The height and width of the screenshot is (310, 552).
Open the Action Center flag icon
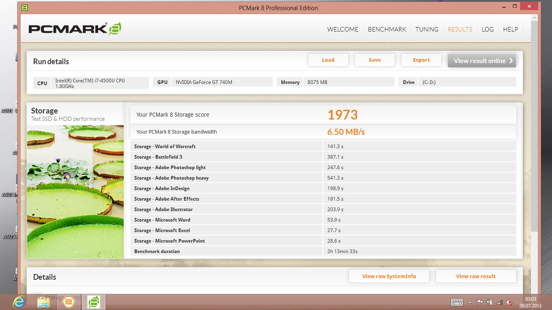[480, 302]
